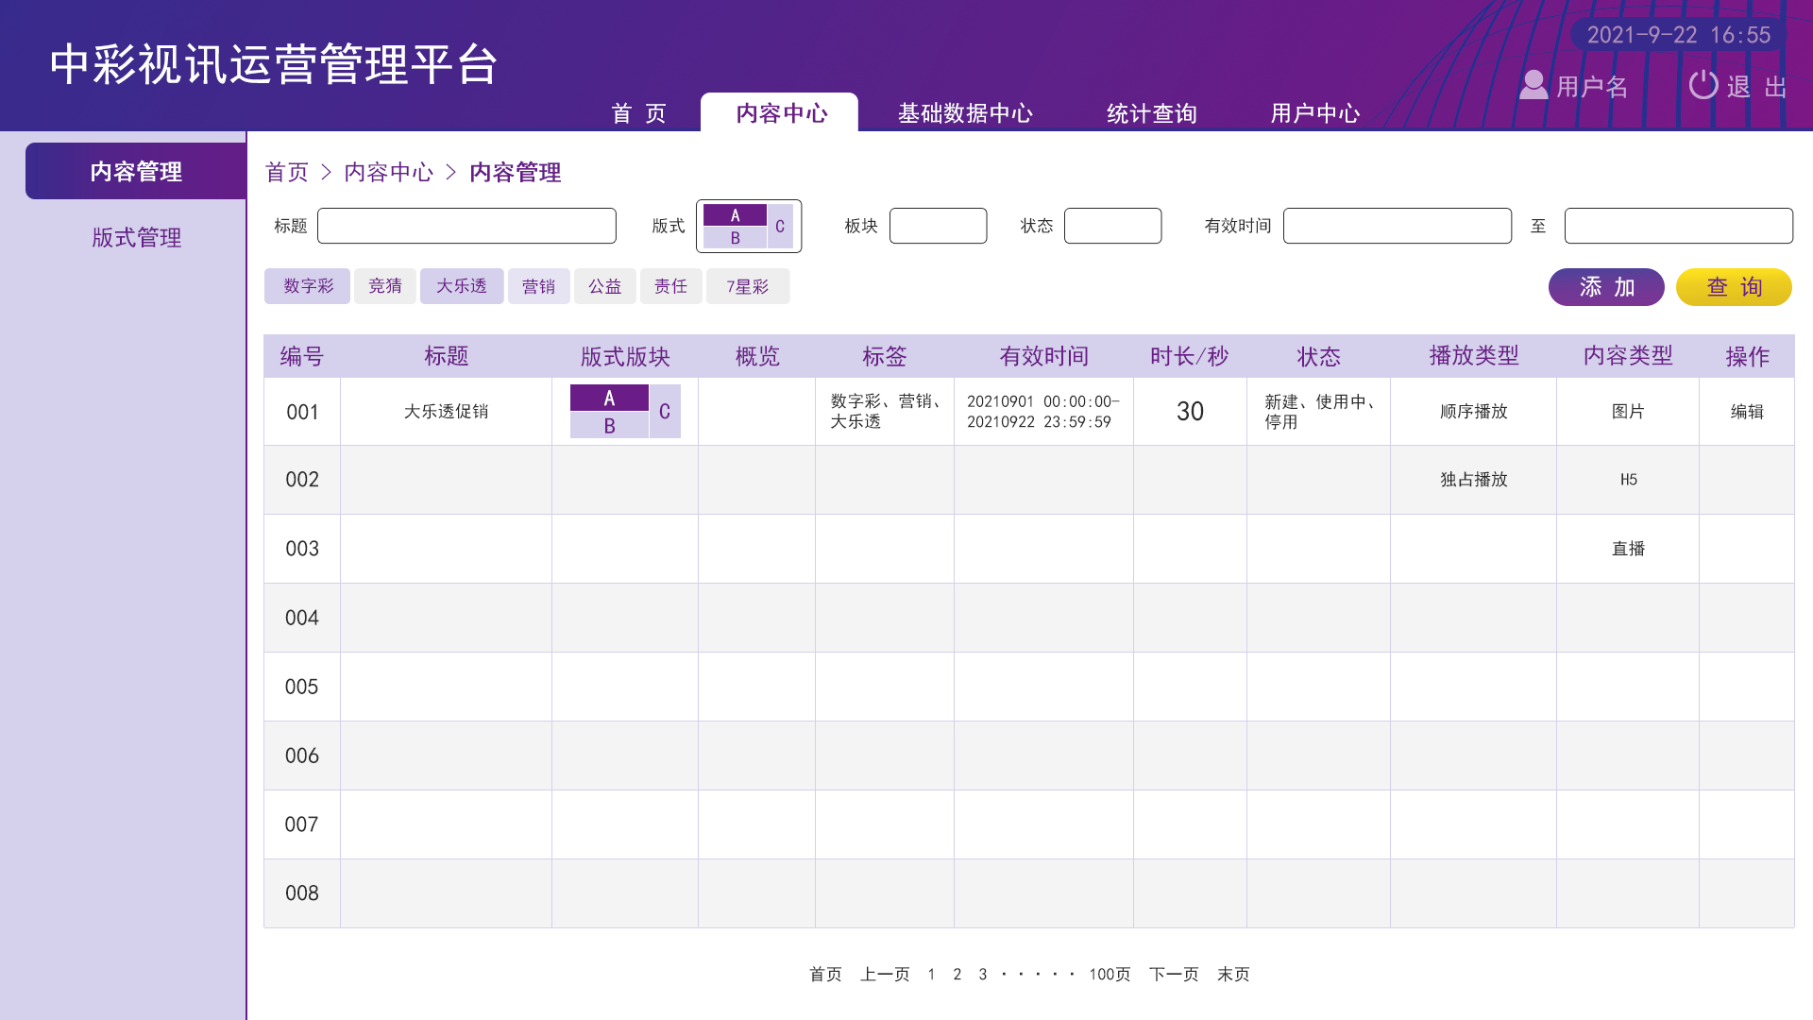Click 内容中心 in the breadcrumb
1813x1020 pixels.
(388, 172)
